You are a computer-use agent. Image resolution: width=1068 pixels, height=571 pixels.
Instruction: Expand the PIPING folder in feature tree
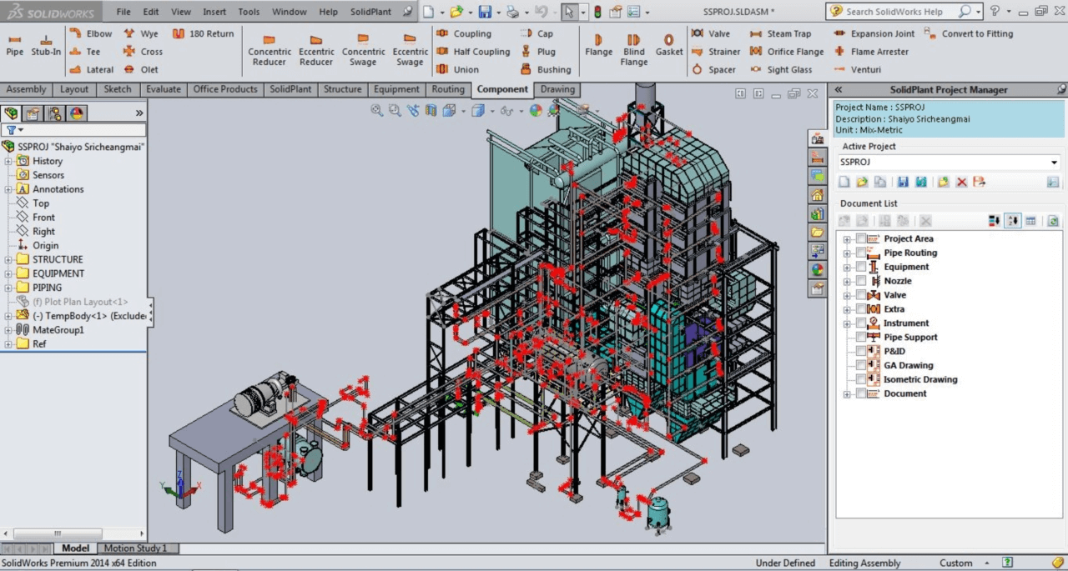[x=8, y=288]
